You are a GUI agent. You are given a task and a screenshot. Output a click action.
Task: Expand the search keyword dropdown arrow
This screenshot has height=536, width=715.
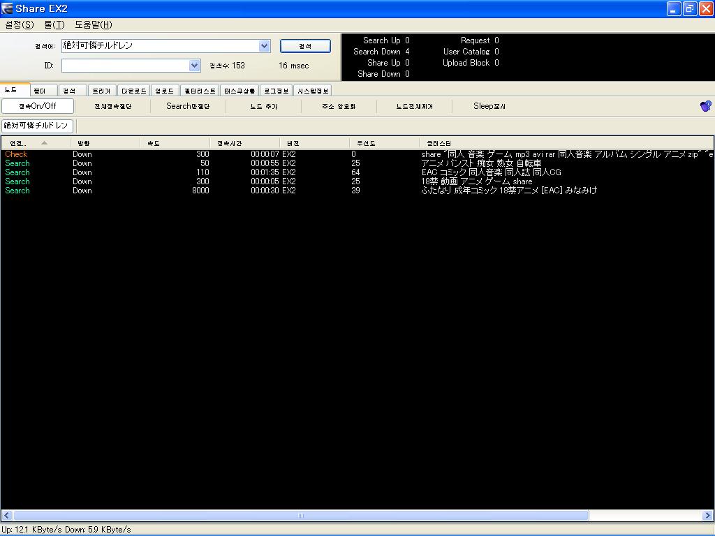(x=264, y=45)
